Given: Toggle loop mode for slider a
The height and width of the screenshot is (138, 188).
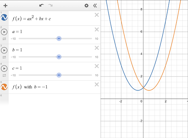Looking at the screenshot, I should click(x=4, y=39).
